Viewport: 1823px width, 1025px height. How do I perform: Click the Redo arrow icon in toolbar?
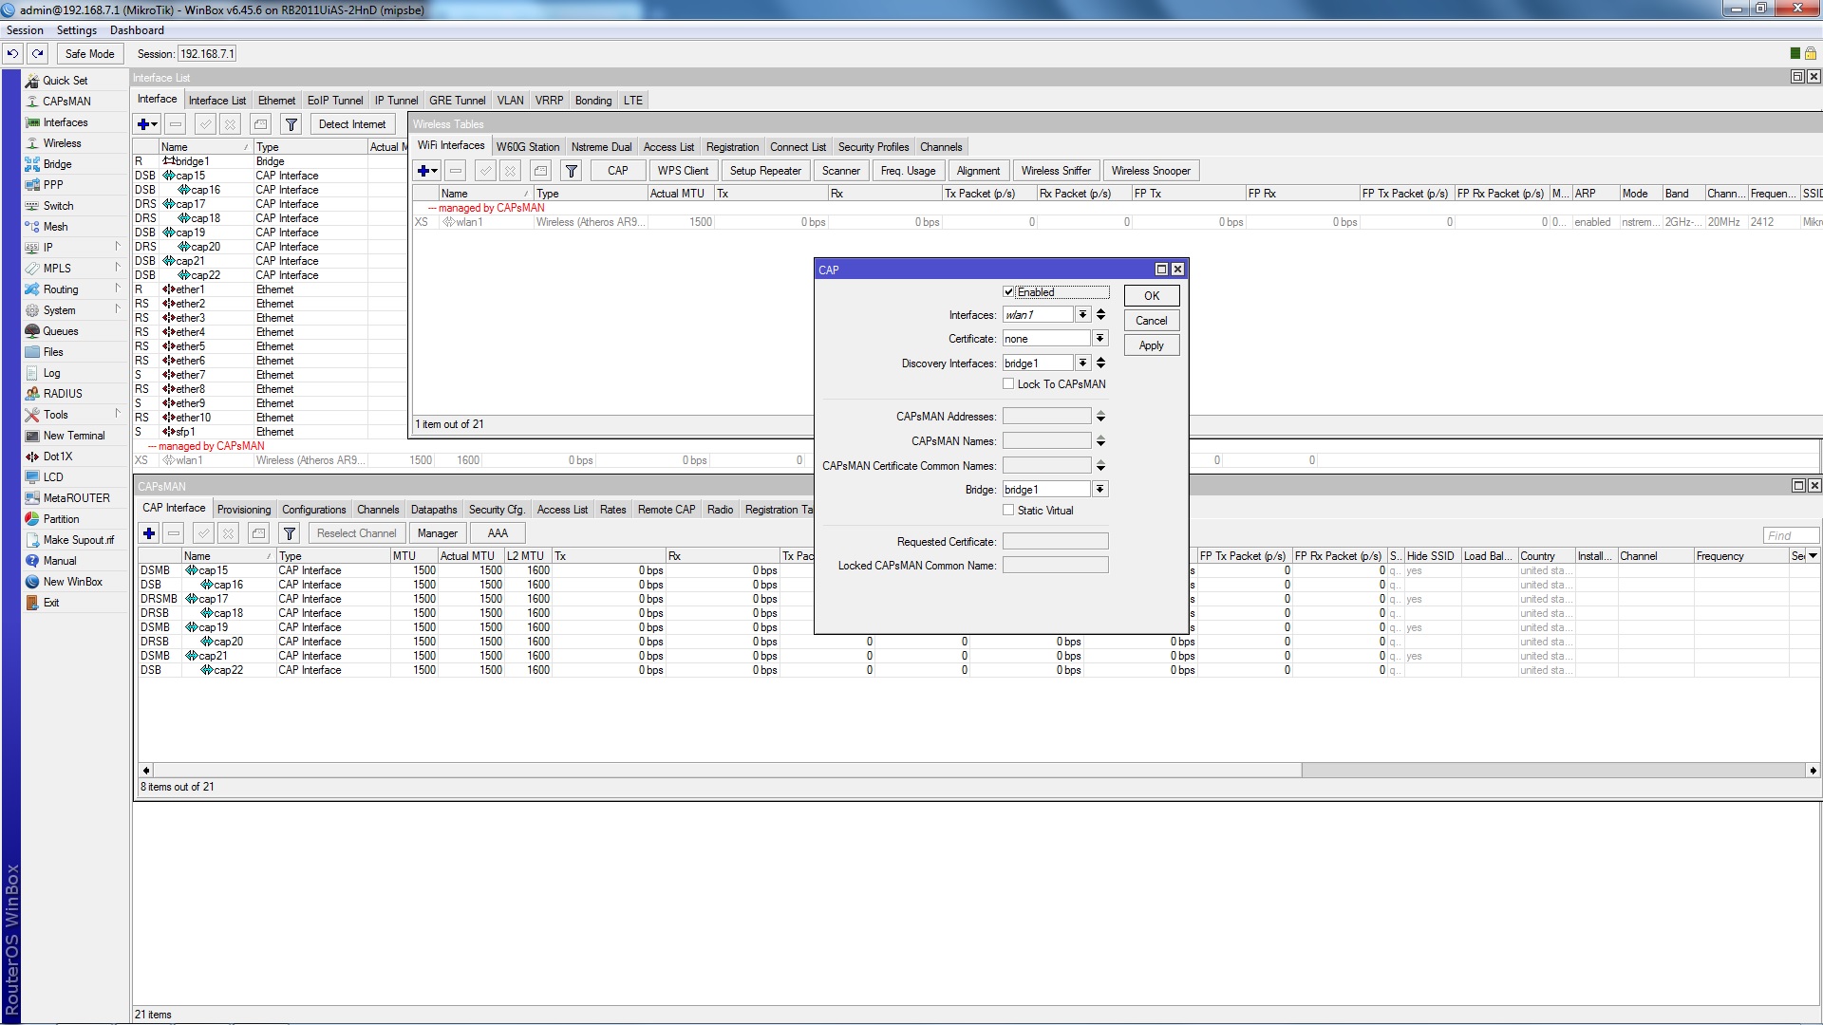[37, 54]
